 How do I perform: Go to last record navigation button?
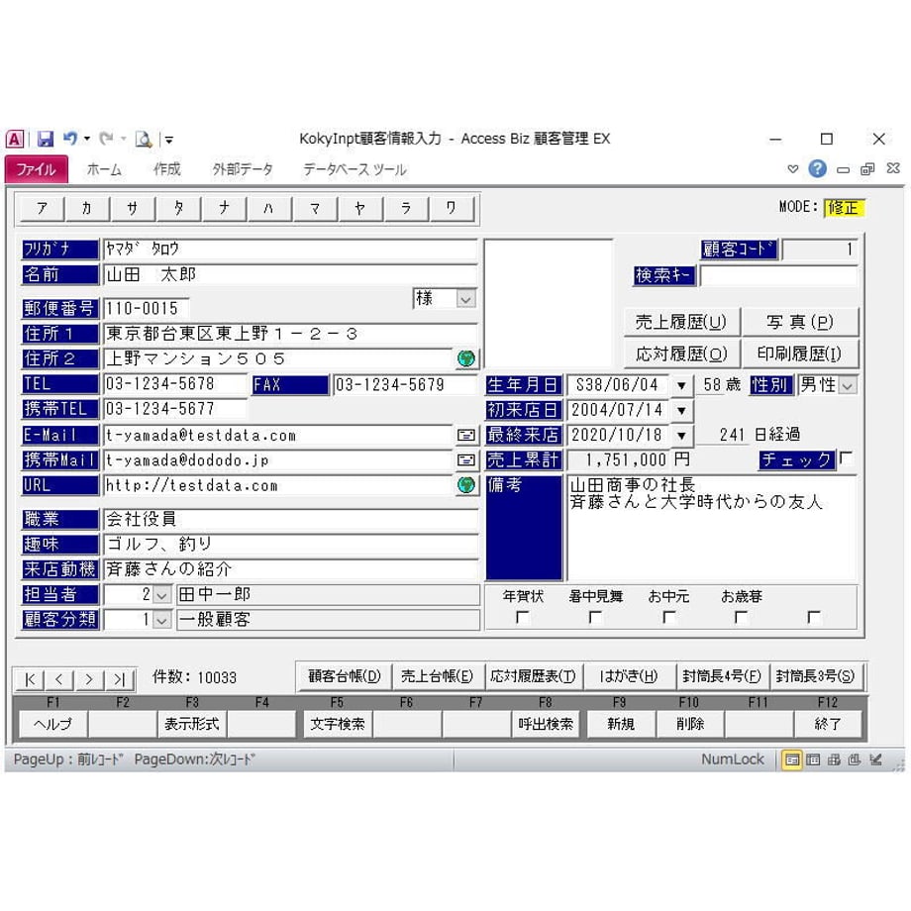pyautogui.click(x=119, y=678)
